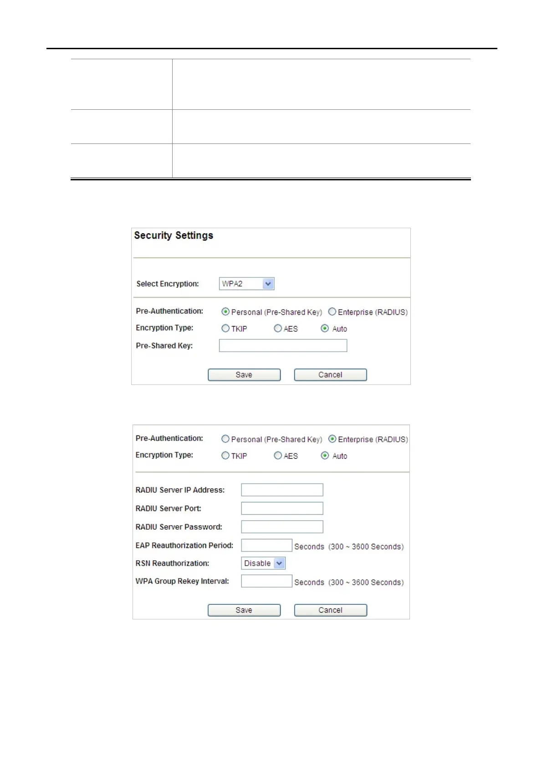This screenshot has width=542, height=767.
Task: Focus the RADIU Server Port field
Action: point(282,508)
